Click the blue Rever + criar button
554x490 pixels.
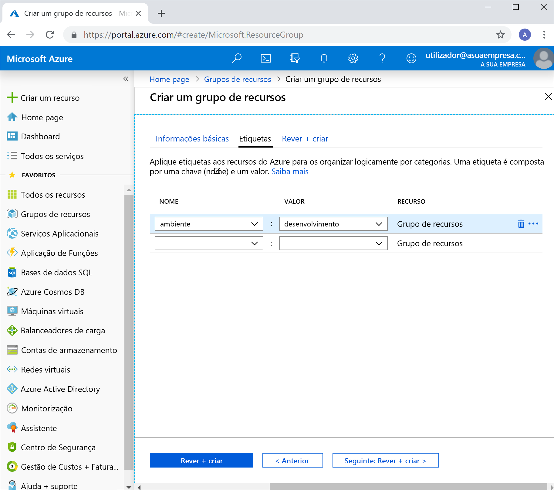(201, 460)
